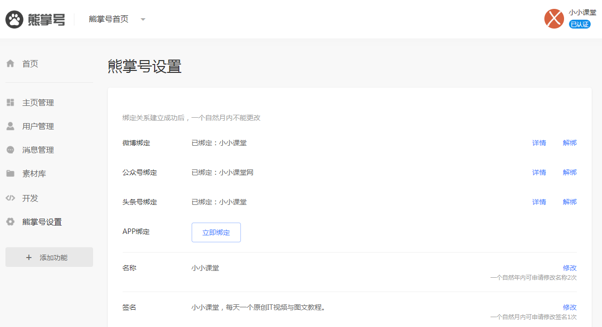Viewport: 602px width, 327px height.
Task: Click note 绑定关系建立成功后，一个自然月内不能更改
Action: pyautogui.click(x=191, y=118)
